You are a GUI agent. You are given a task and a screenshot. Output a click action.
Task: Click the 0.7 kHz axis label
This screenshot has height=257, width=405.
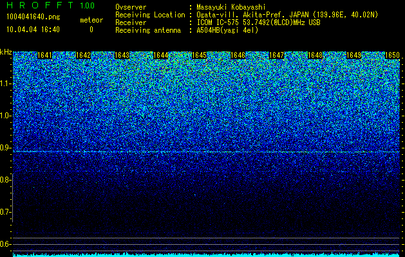5,212
